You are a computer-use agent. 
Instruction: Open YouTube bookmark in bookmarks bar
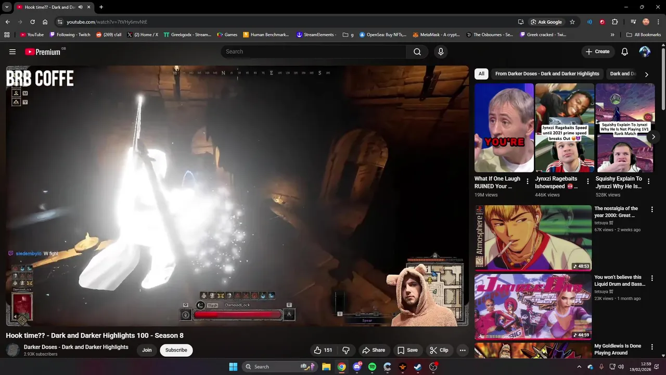[x=31, y=35]
